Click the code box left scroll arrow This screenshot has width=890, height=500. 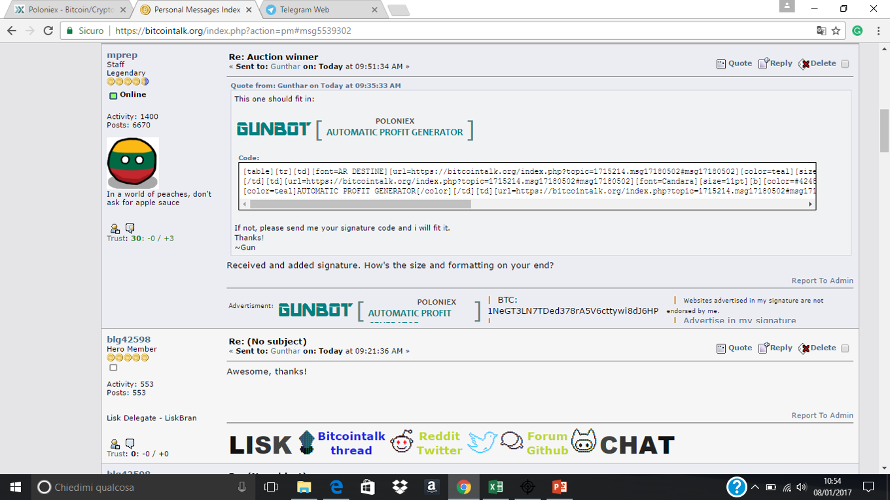[x=245, y=204]
